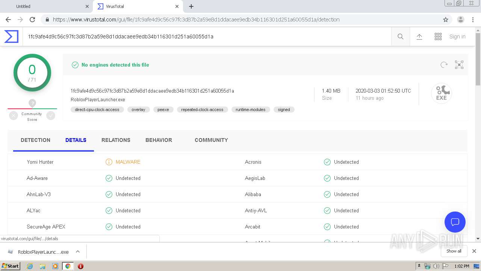
Task: Click the runtime-modules tag
Action: 251,110
